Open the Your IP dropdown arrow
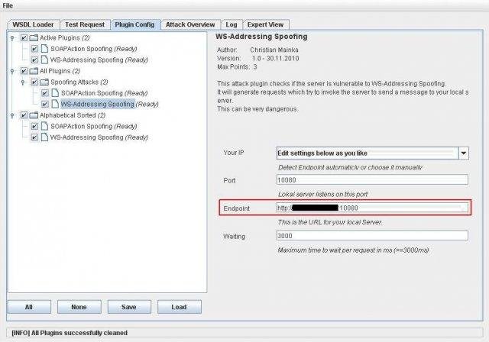Viewport: 489px width, 342px height. point(464,153)
